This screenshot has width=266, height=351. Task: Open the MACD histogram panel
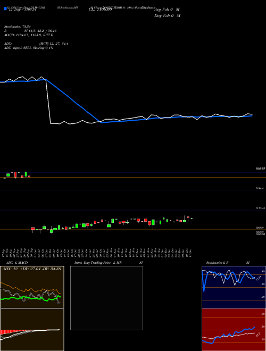tap(32, 330)
